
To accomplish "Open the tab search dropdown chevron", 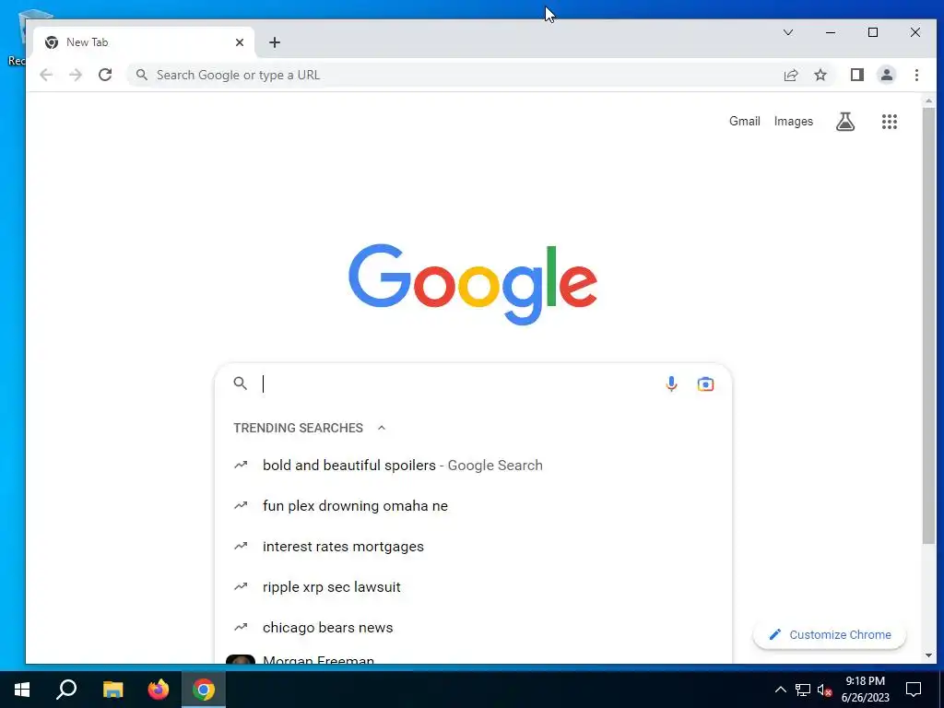I will [788, 32].
